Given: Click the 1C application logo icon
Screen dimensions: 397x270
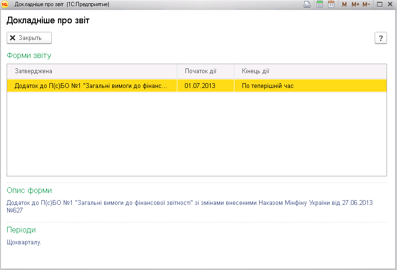Looking at the screenshot, I should pyautogui.click(x=5, y=4).
